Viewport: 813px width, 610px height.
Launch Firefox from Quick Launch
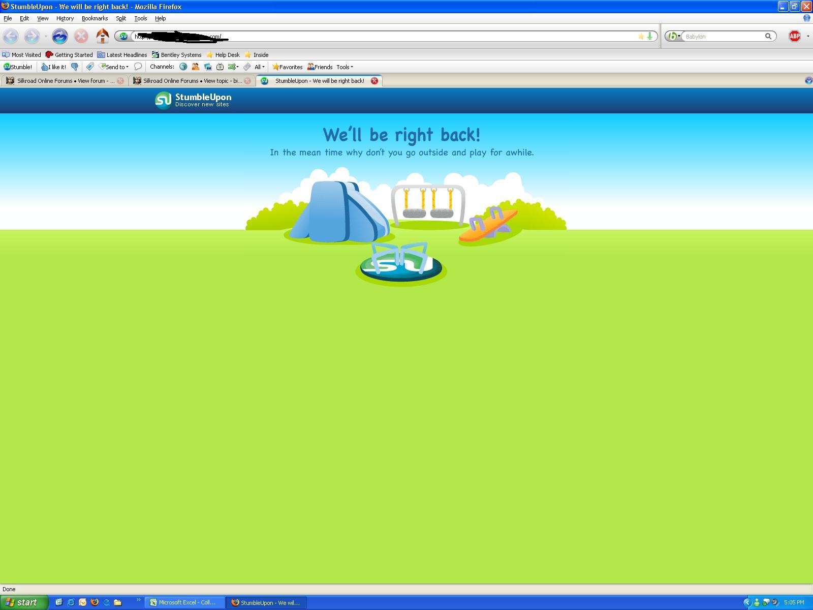point(95,602)
